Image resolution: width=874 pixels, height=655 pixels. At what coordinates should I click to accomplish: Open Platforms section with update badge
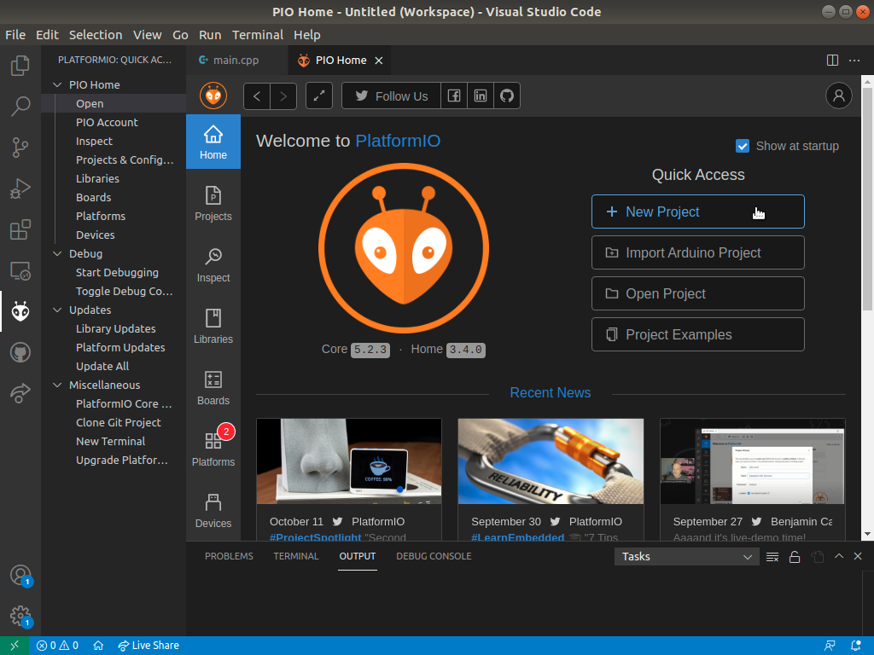[213, 449]
